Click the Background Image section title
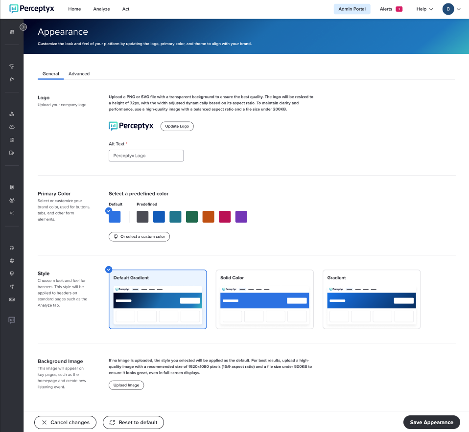The width and height of the screenshot is (469, 432). (x=60, y=362)
